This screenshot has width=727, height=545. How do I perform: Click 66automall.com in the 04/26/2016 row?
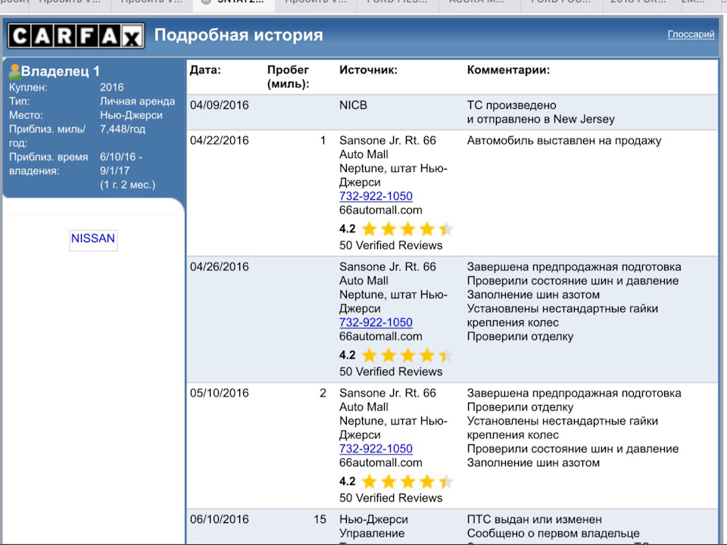point(381,336)
